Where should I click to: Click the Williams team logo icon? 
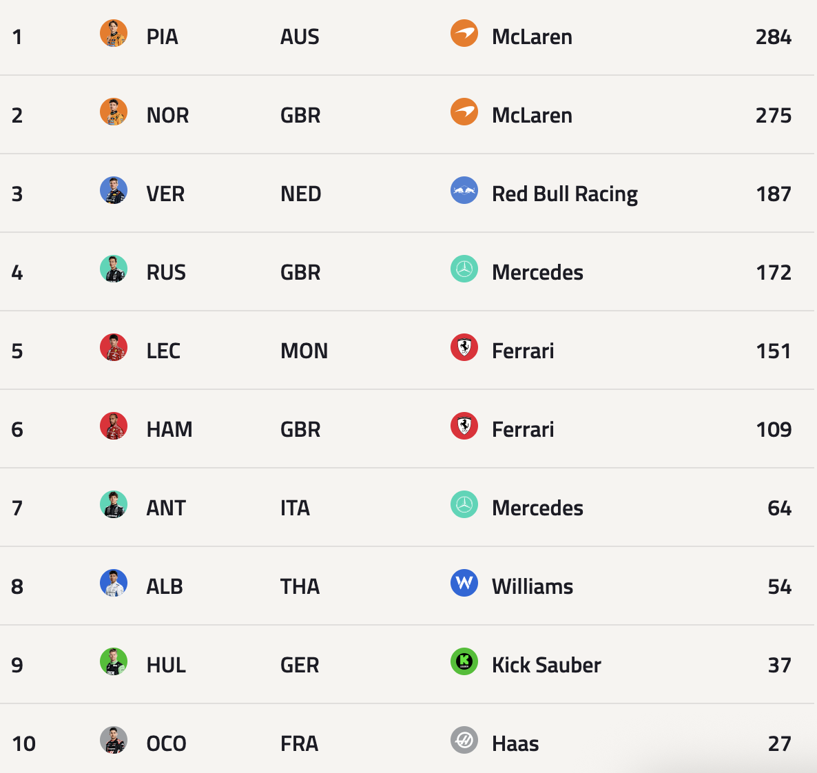click(x=464, y=583)
